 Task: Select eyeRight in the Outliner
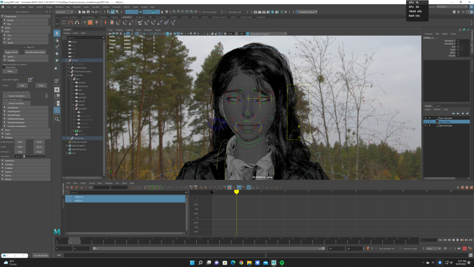pos(82,97)
